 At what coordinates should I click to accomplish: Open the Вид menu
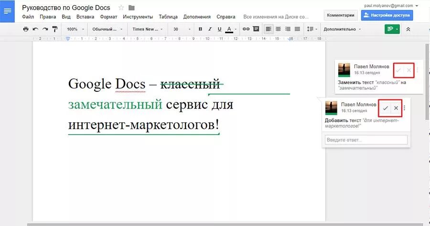(x=66, y=17)
